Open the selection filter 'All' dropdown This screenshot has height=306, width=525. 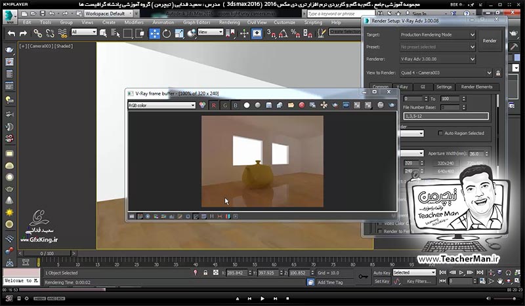click(84, 32)
